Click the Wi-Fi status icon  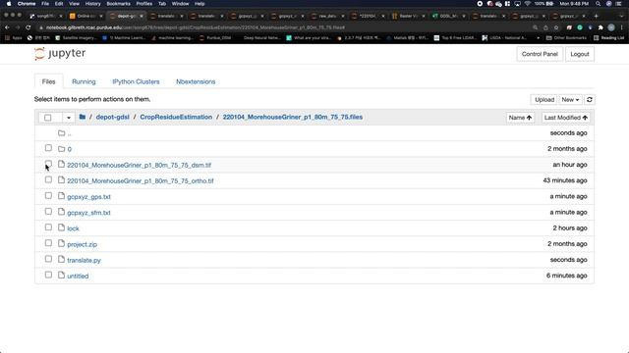point(528,4)
